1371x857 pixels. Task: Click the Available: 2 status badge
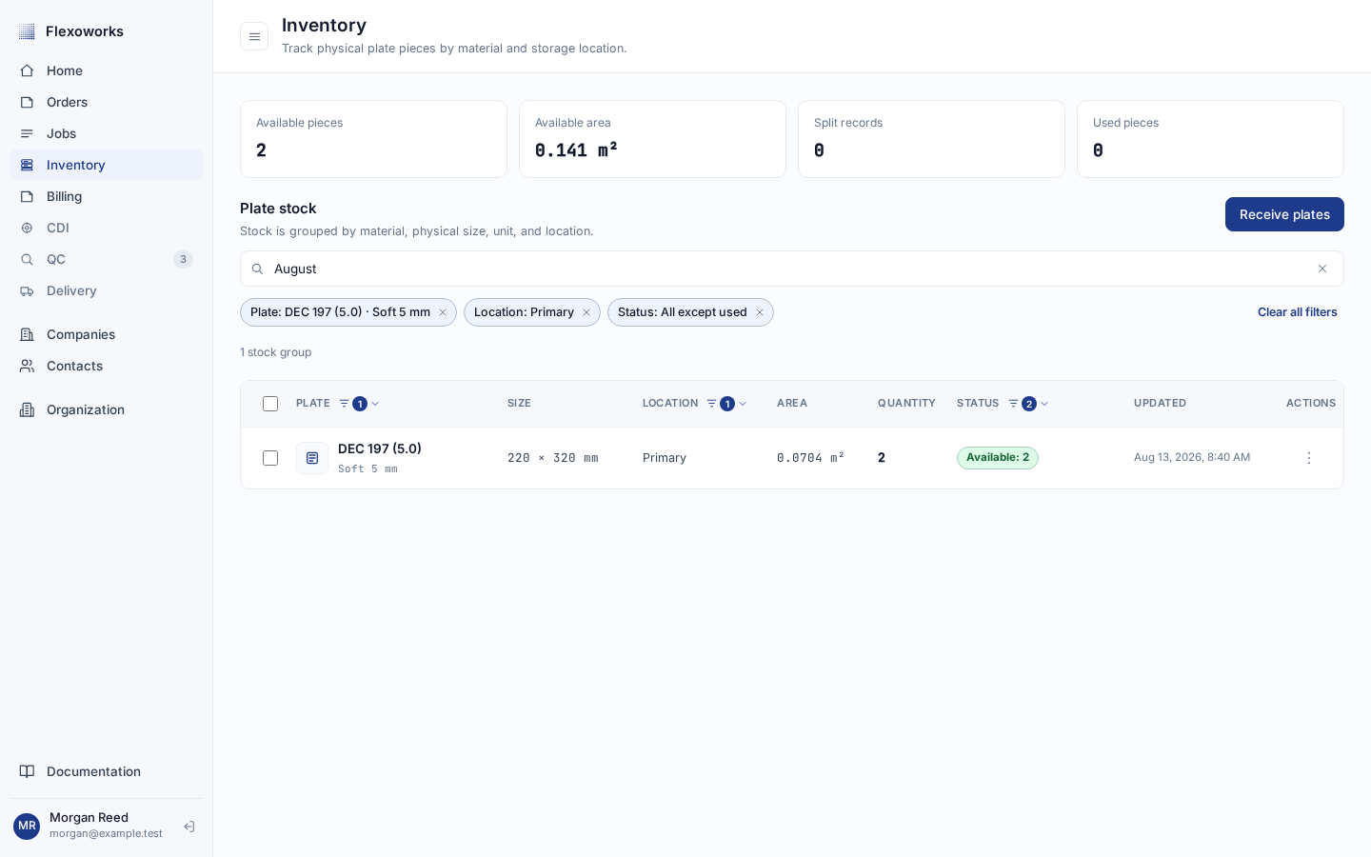pyautogui.click(x=997, y=458)
